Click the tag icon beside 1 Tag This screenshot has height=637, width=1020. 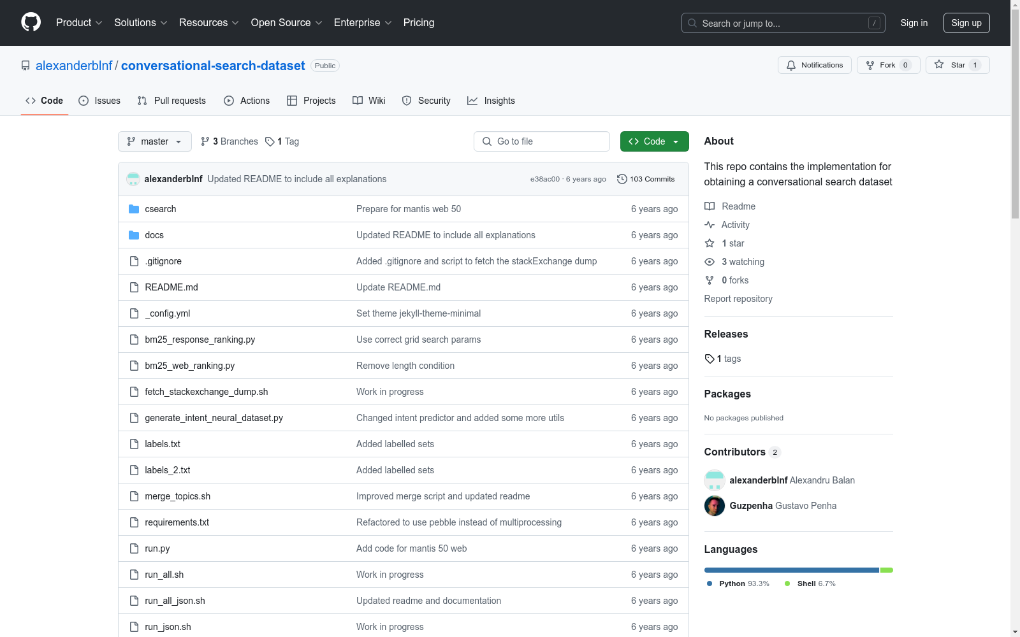[270, 141]
